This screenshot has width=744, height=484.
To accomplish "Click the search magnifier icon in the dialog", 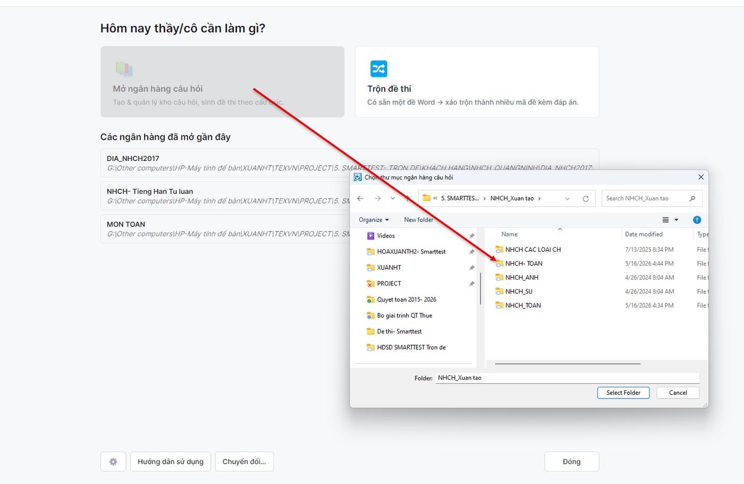I will [x=692, y=199].
